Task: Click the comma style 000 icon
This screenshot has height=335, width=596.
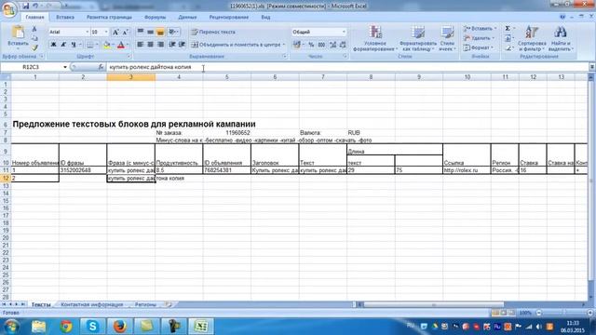Action: coord(321,45)
